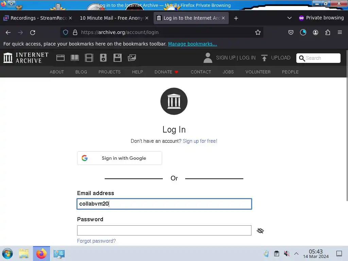Open the Software floppy disk icon

click(x=117, y=58)
